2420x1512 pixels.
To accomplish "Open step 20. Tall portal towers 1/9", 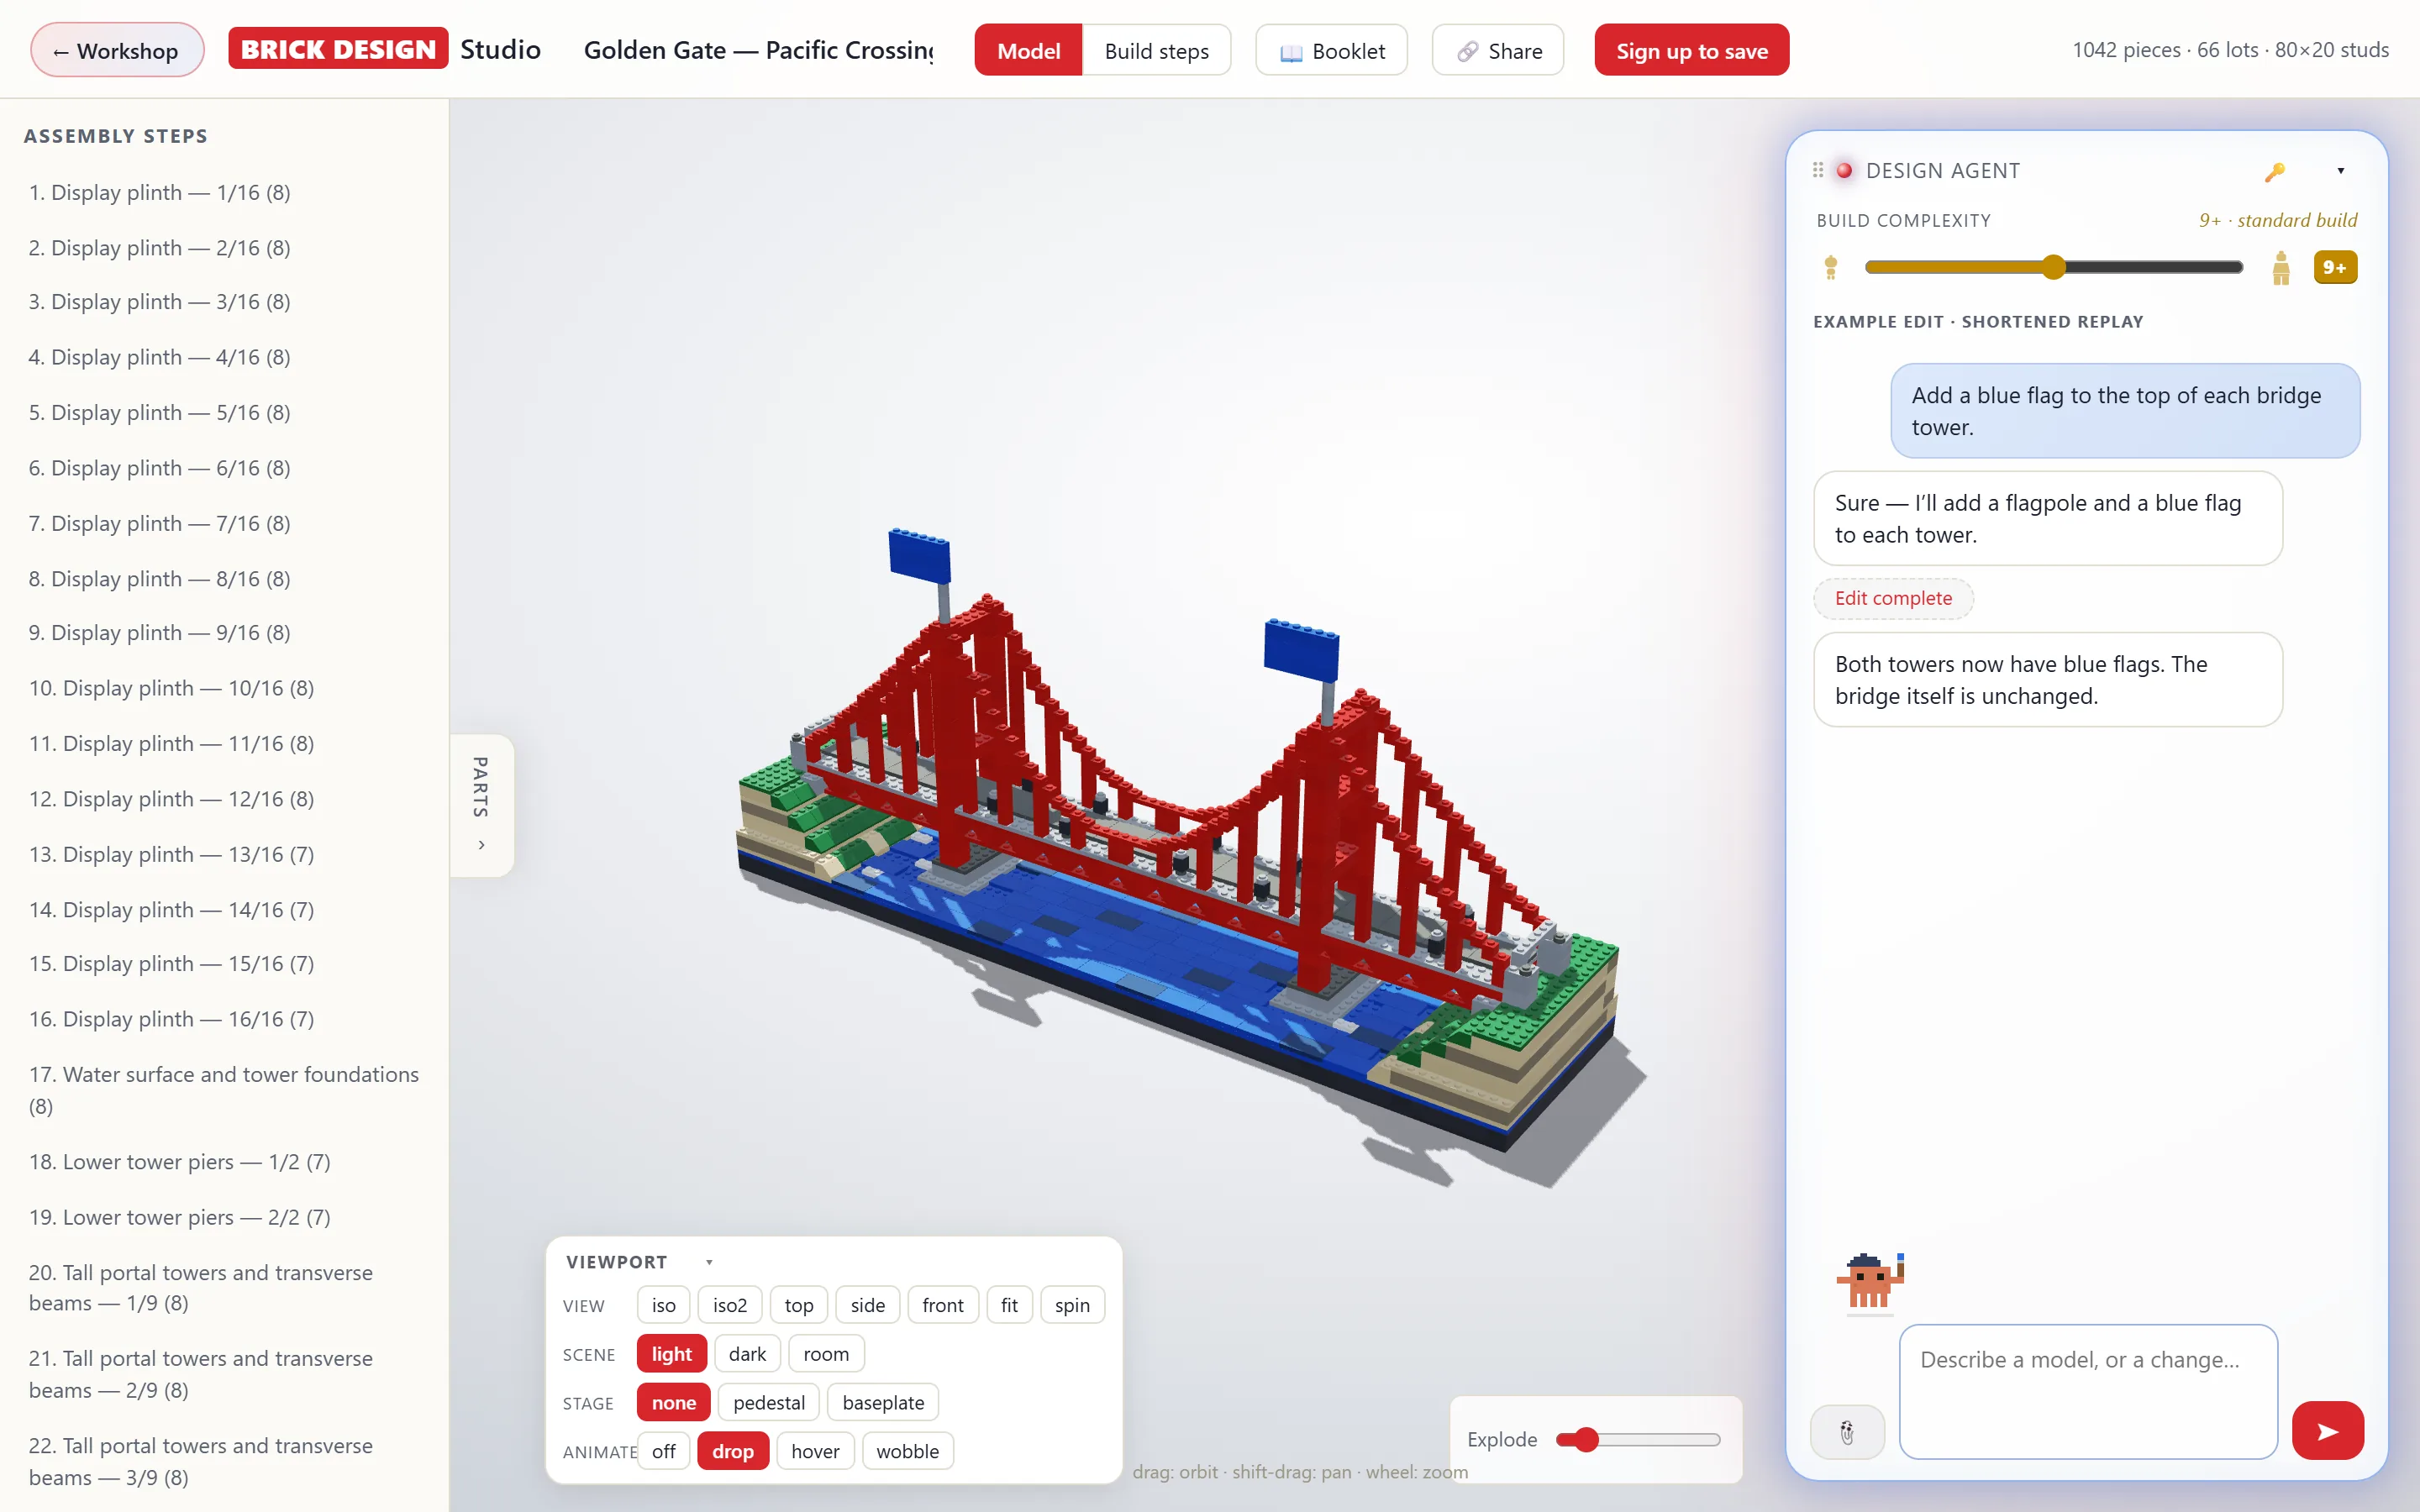I will click(x=201, y=1288).
